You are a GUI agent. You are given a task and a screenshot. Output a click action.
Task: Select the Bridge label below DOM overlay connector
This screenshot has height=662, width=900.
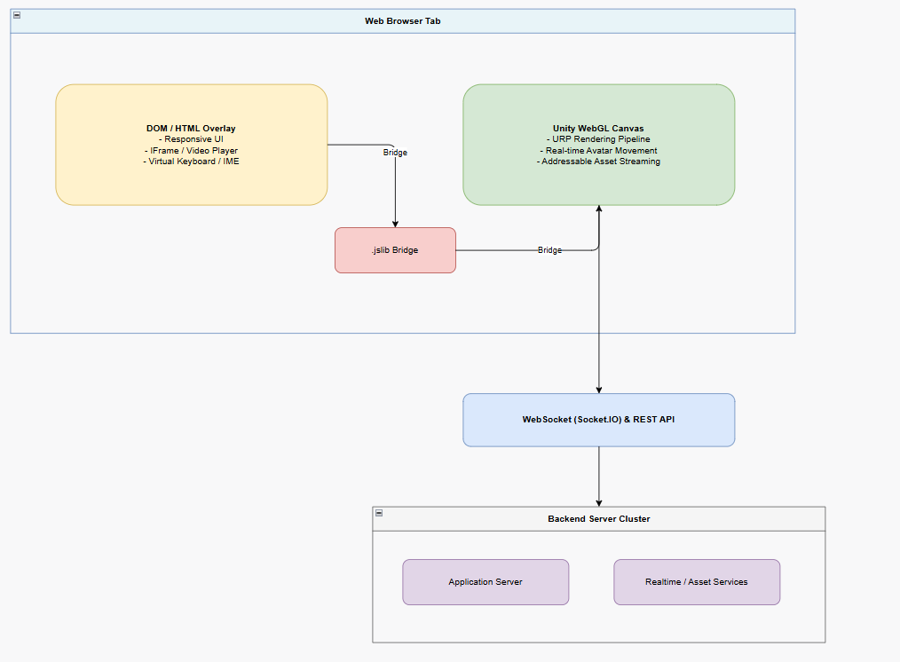tap(395, 153)
